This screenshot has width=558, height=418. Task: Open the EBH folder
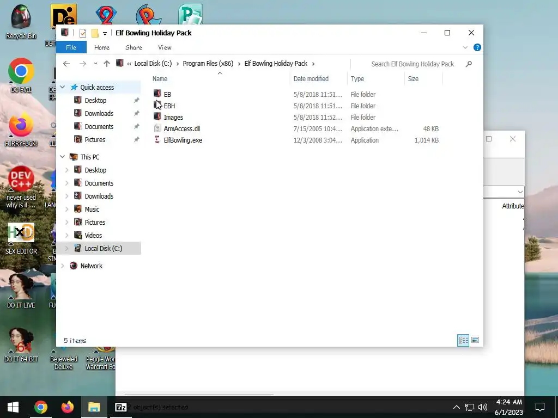tap(169, 106)
